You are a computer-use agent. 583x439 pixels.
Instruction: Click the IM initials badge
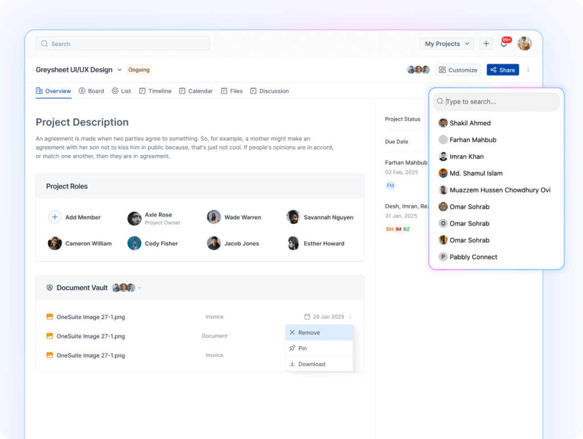[398, 229]
